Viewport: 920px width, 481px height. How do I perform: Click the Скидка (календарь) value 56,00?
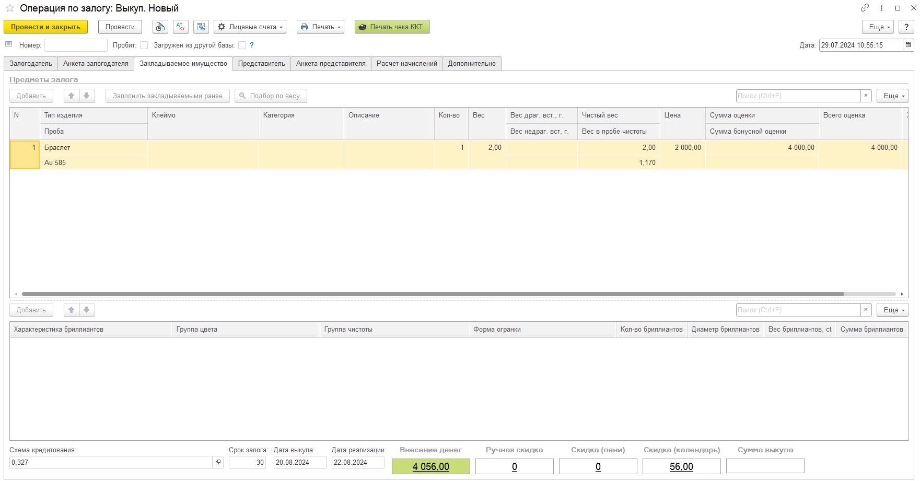tap(682, 466)
